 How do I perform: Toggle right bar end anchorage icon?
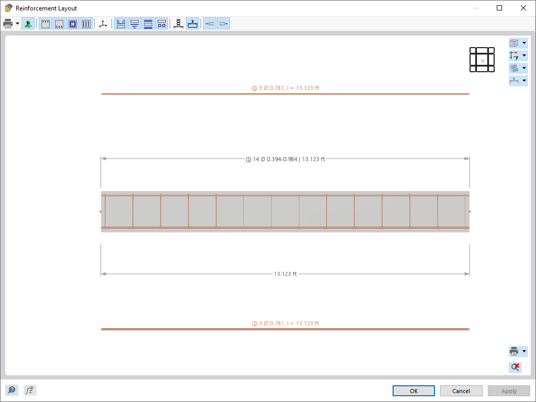point(223,24)
